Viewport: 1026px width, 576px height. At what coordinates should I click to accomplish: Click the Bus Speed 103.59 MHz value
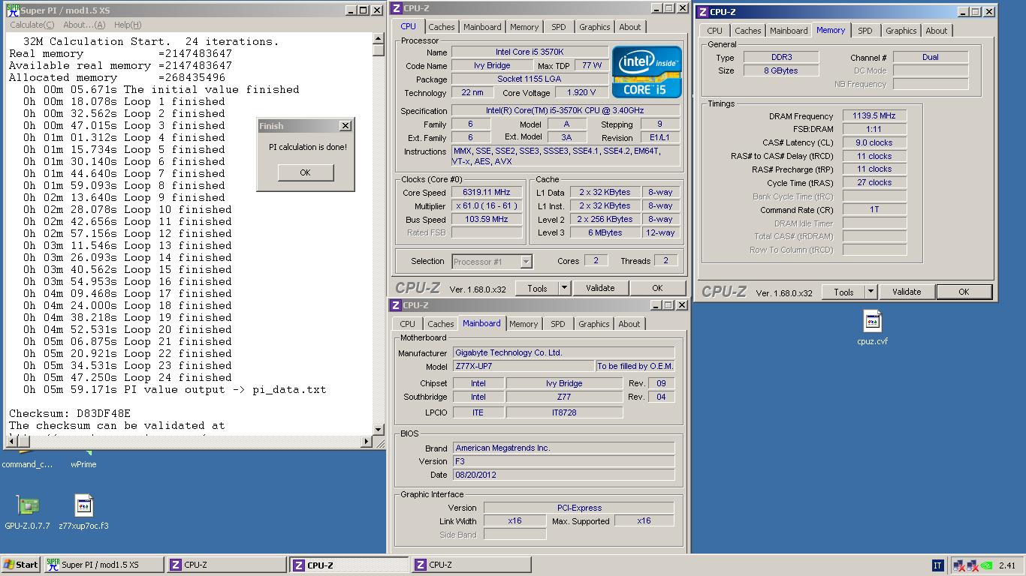click(x=487, y=220)
